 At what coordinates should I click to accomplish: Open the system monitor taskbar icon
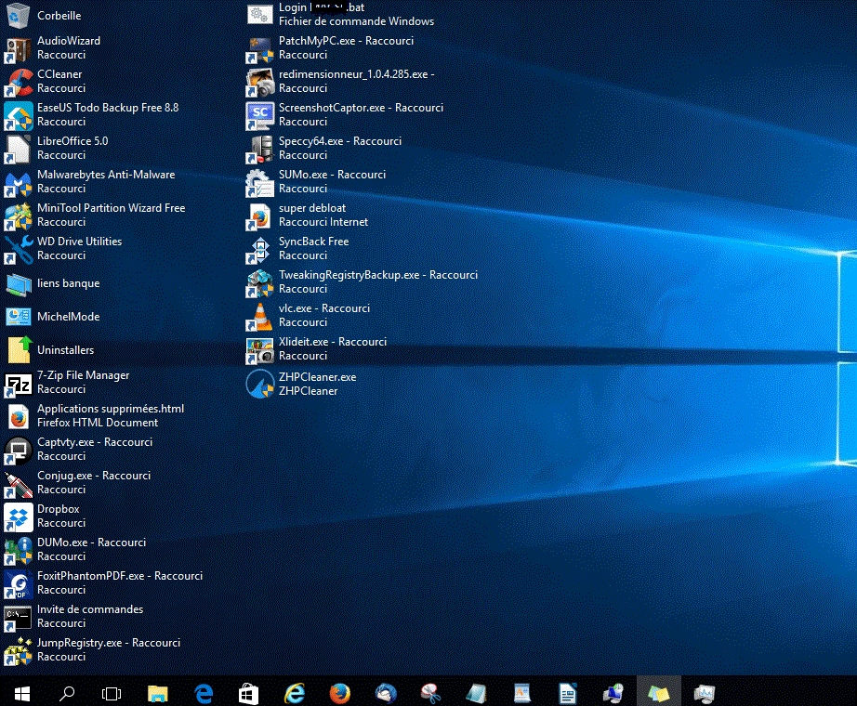click(705, 693)
